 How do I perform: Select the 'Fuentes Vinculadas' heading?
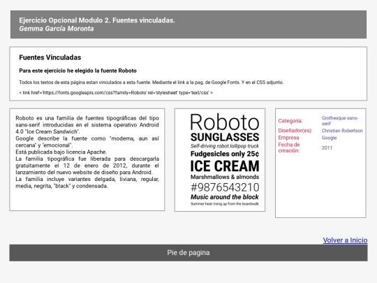point(50,57)
